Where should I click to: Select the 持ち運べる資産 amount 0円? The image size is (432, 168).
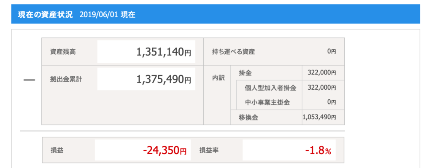click(332, 51)
